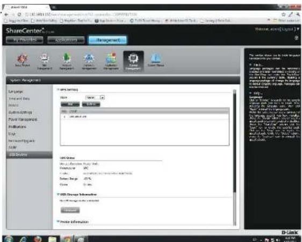Open the System Status info icon
Viewport: 302px width, 242px height.
click(156, 60)
